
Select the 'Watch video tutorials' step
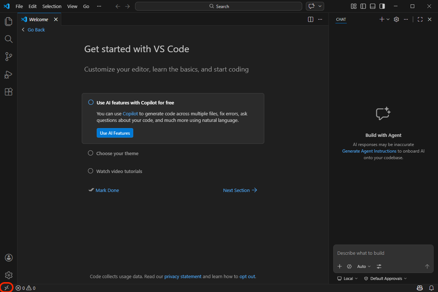click(x=119, y=171)
